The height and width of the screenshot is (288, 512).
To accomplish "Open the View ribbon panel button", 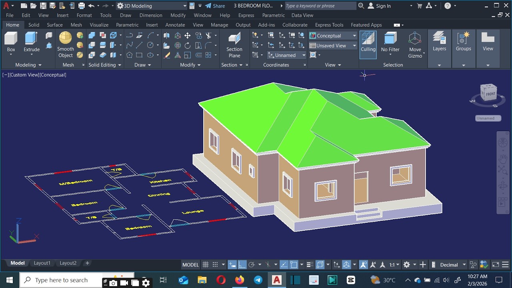I will coord(488,42).
